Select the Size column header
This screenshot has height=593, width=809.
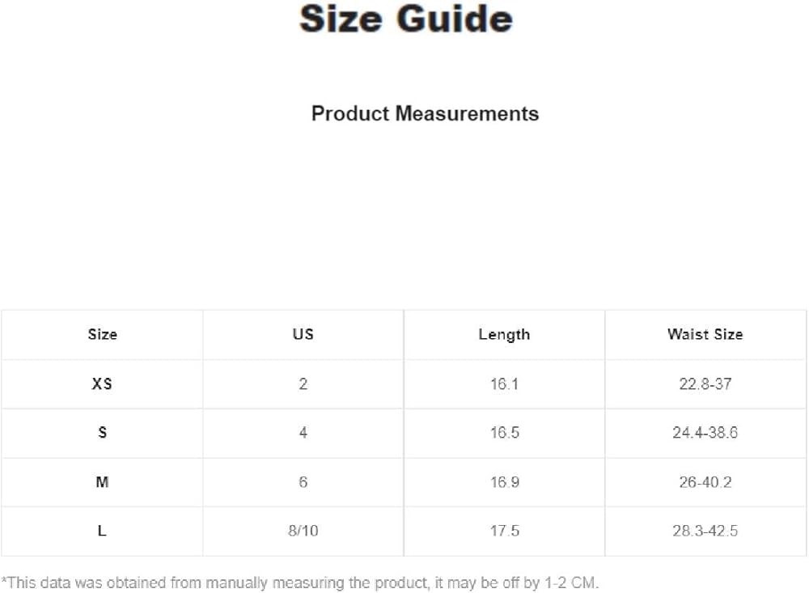tap(102, 334)
